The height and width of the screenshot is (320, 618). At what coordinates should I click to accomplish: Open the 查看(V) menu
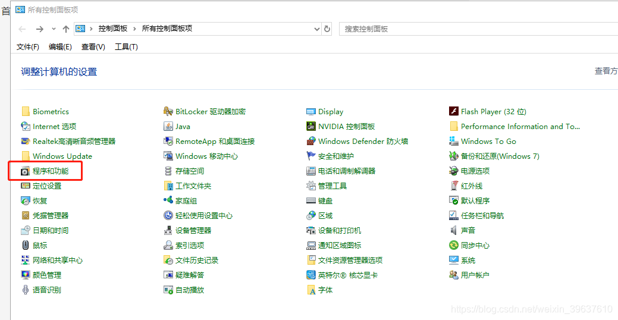click(x=93, y=47)
